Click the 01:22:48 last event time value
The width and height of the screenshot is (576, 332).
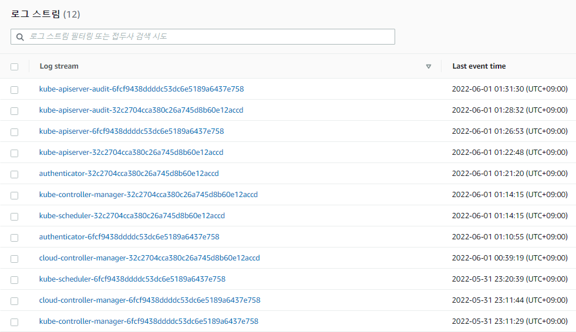[510, 153]
